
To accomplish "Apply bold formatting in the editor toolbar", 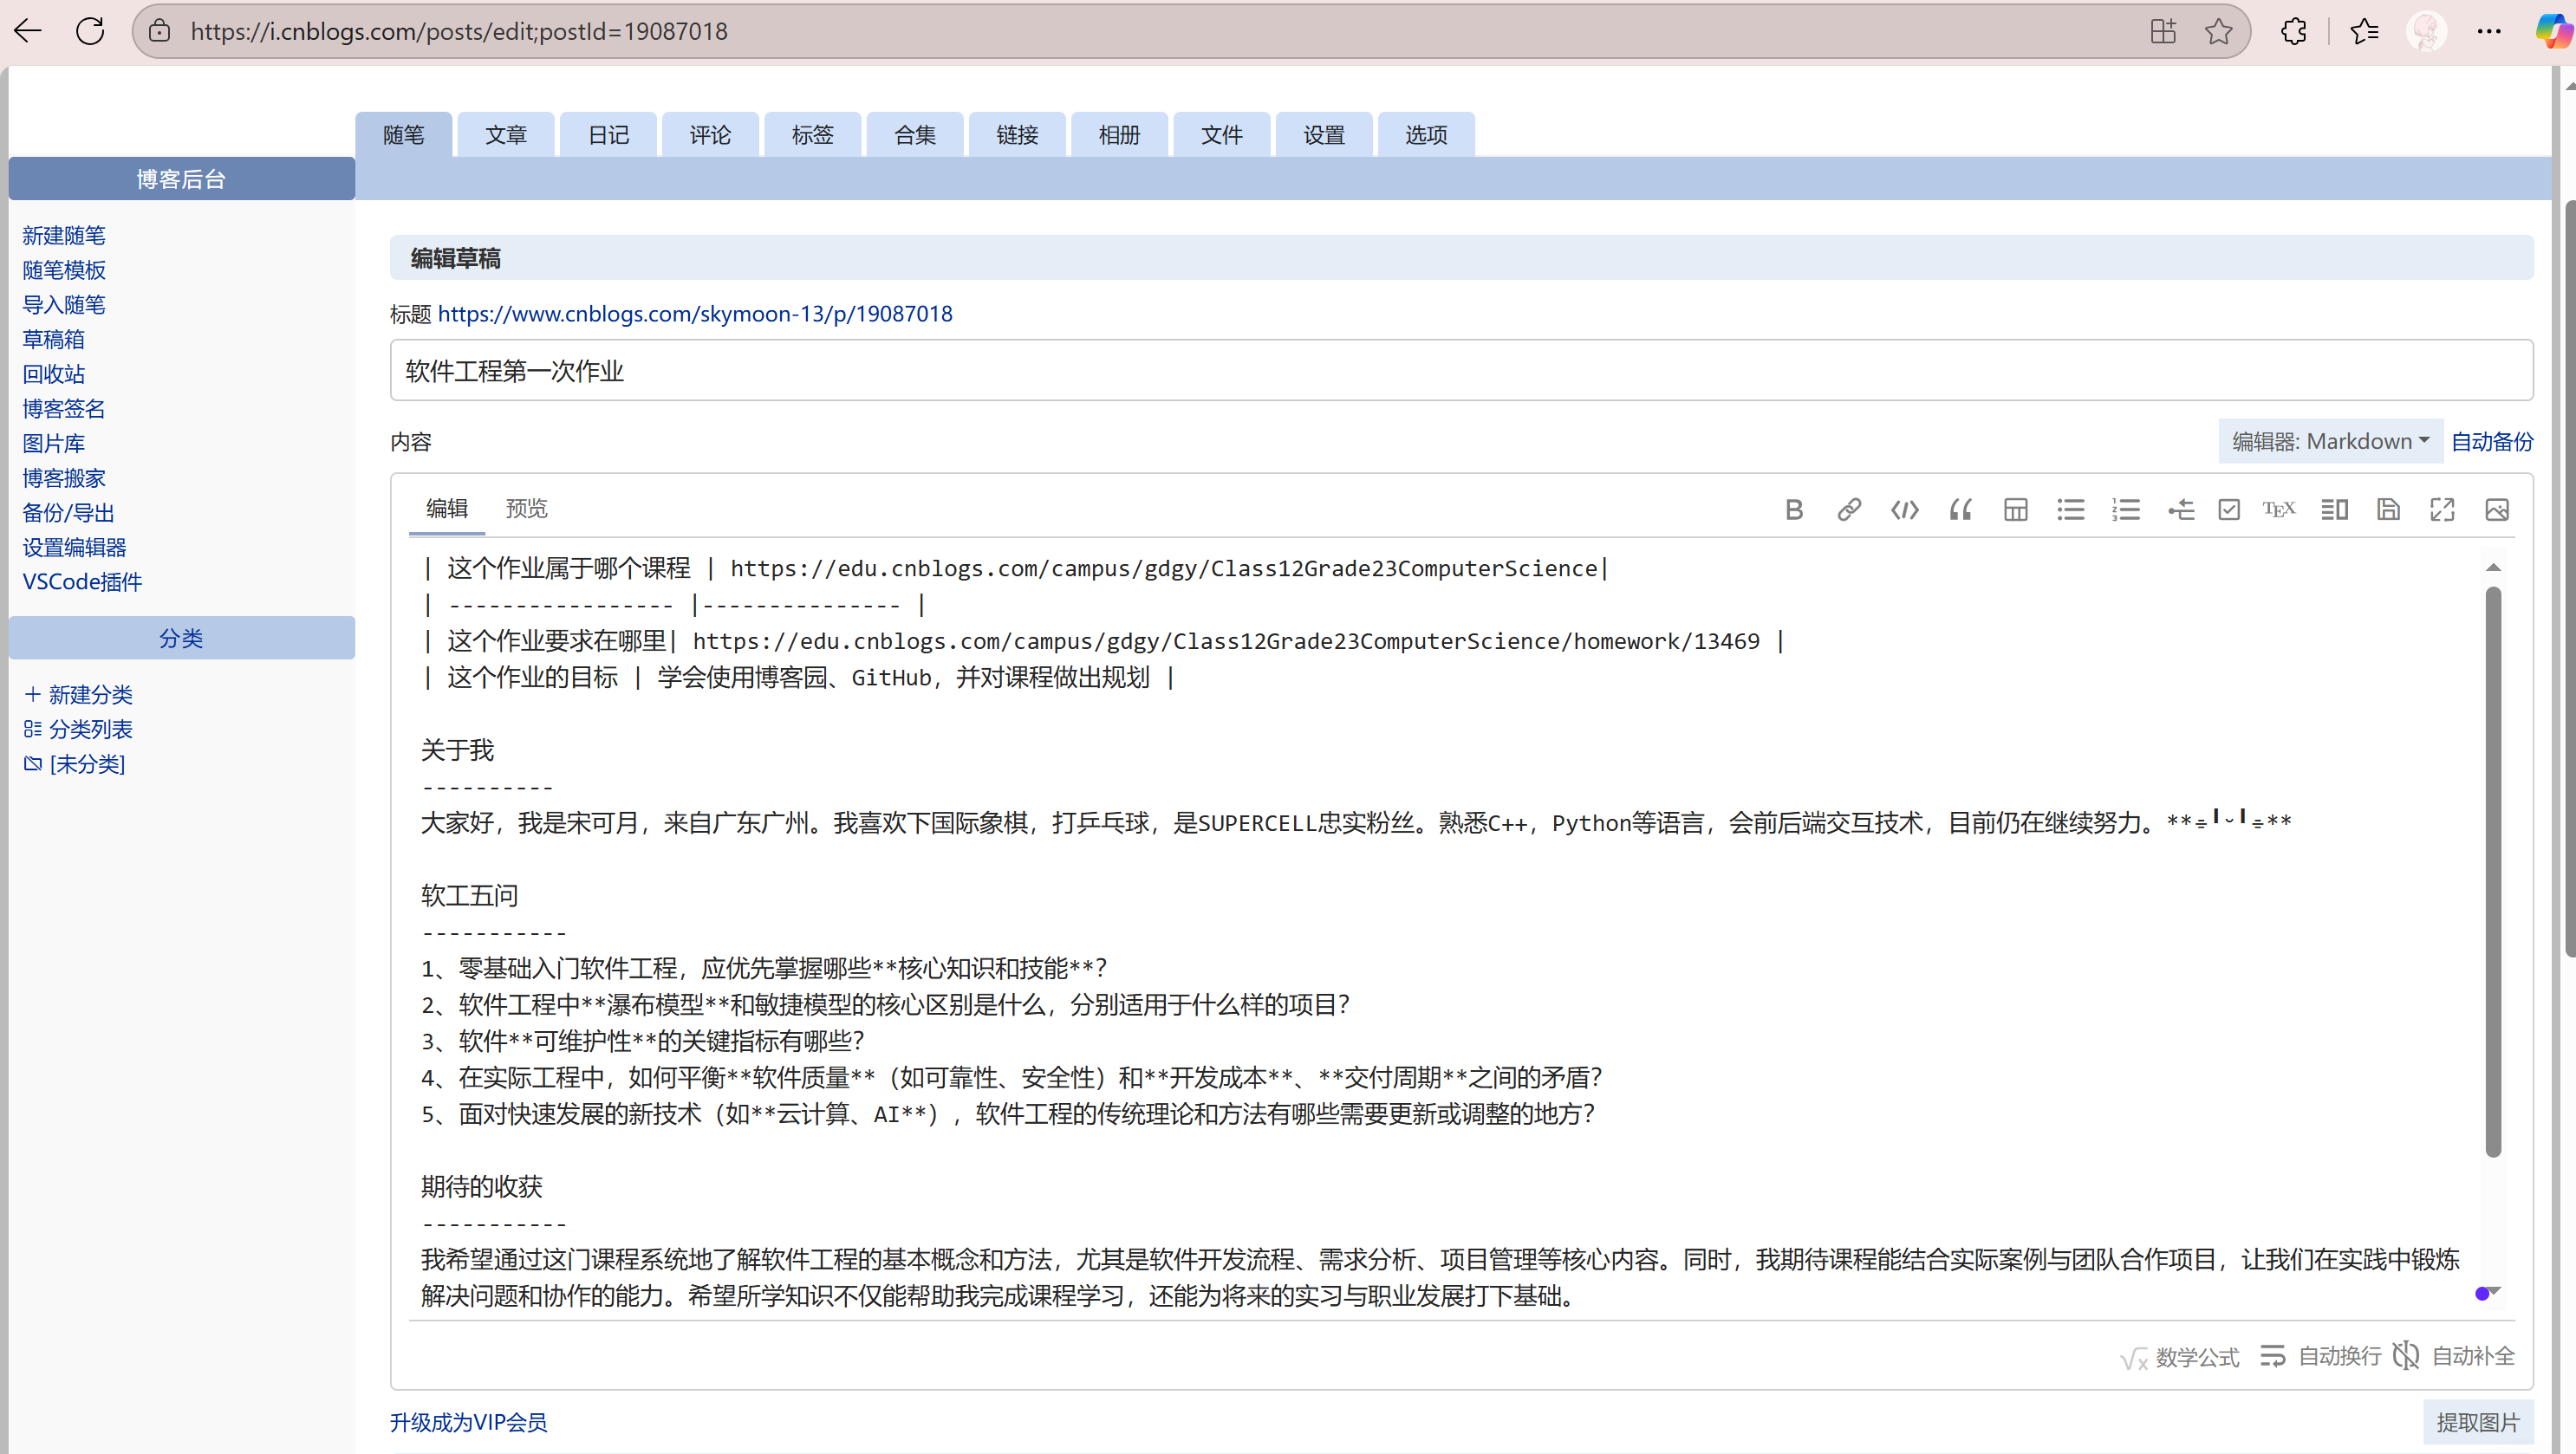I will point(1793,509).
